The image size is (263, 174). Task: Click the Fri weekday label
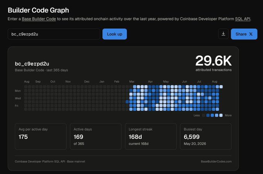coord(16,106)
